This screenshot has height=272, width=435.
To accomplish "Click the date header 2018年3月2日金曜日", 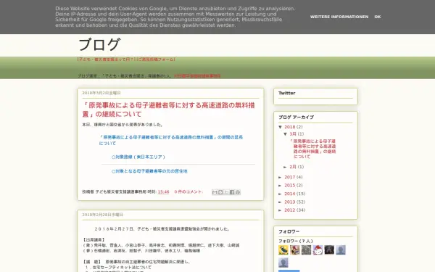I will pos(101,93).
